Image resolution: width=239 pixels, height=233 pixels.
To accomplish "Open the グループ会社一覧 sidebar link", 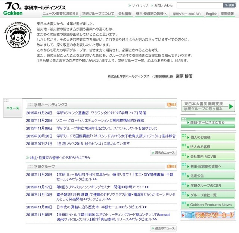I will point(208,195).
